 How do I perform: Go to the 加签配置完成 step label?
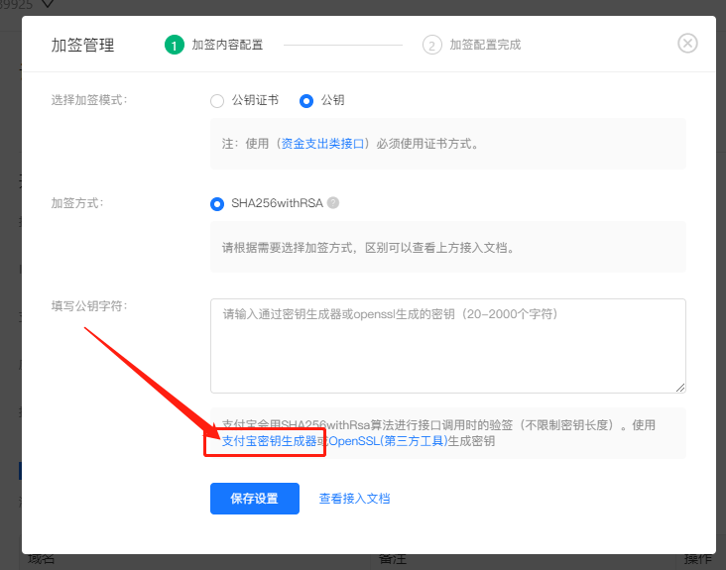tap(485, 45)
